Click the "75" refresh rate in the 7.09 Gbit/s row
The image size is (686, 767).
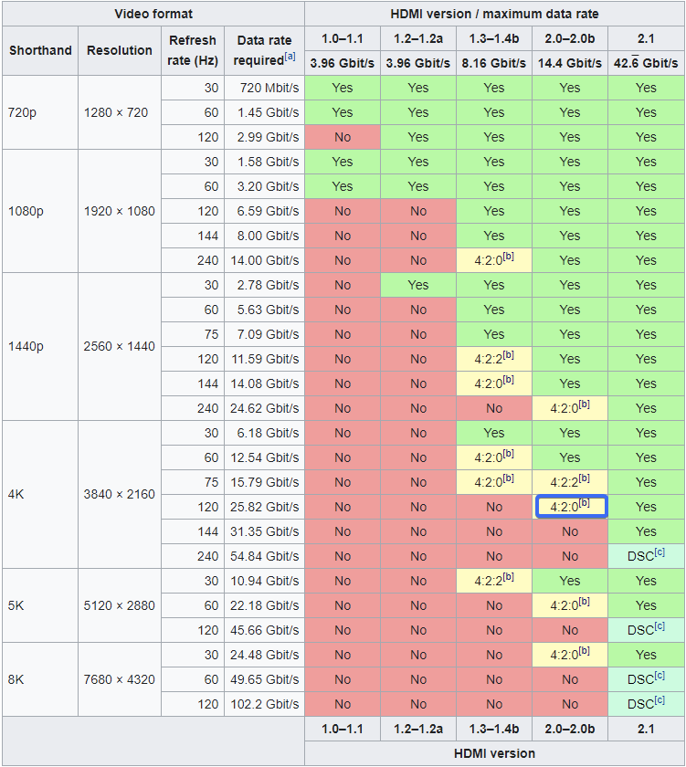click(x=193, y=334)
